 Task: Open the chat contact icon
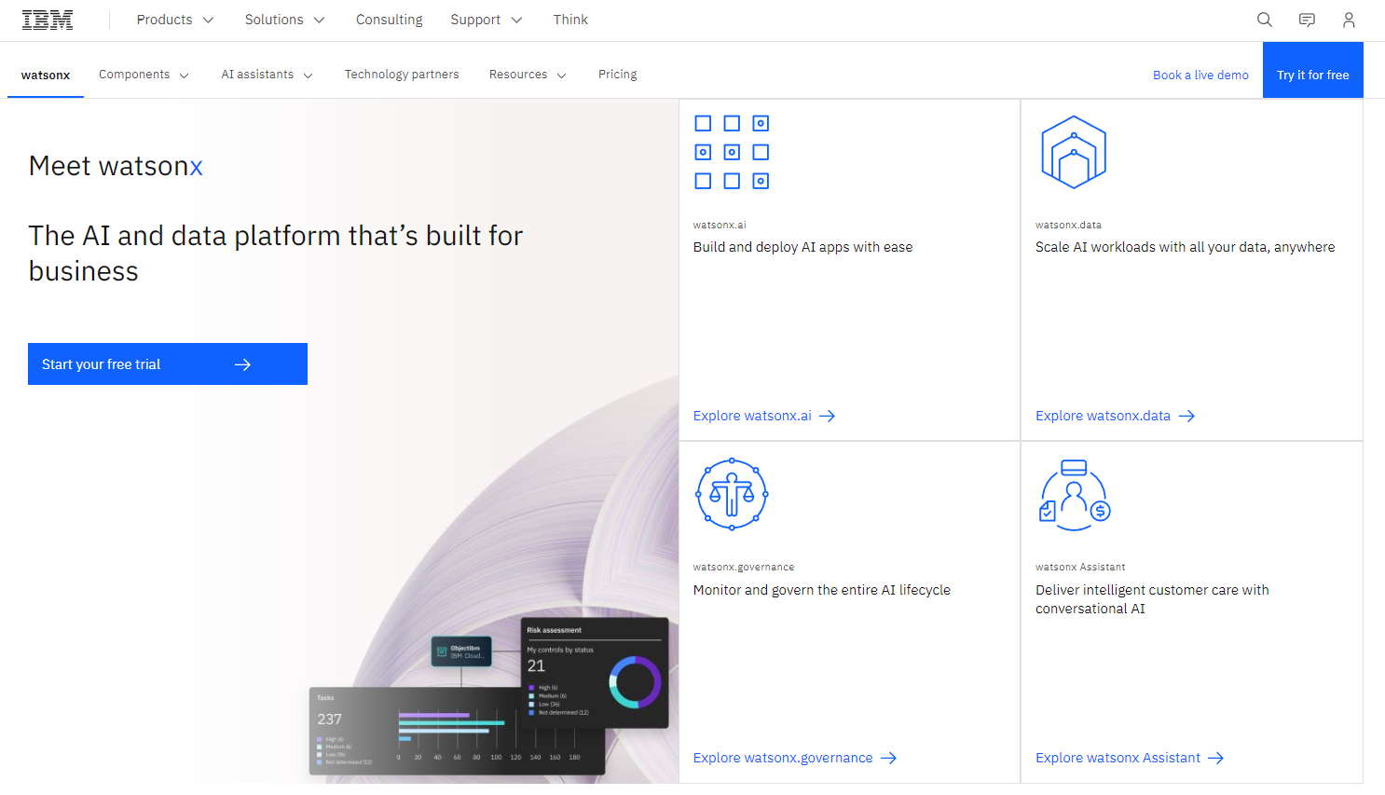coord(1307,20)
